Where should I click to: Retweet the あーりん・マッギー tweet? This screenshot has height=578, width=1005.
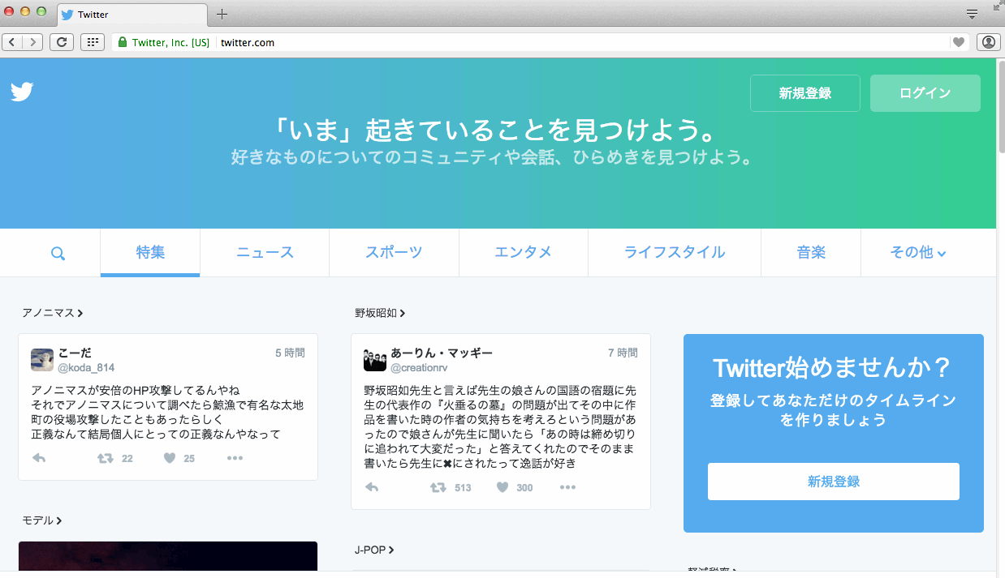438,487
